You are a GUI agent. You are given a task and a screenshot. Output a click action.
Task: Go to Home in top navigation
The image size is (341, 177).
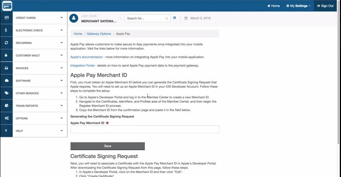(273, 6)
